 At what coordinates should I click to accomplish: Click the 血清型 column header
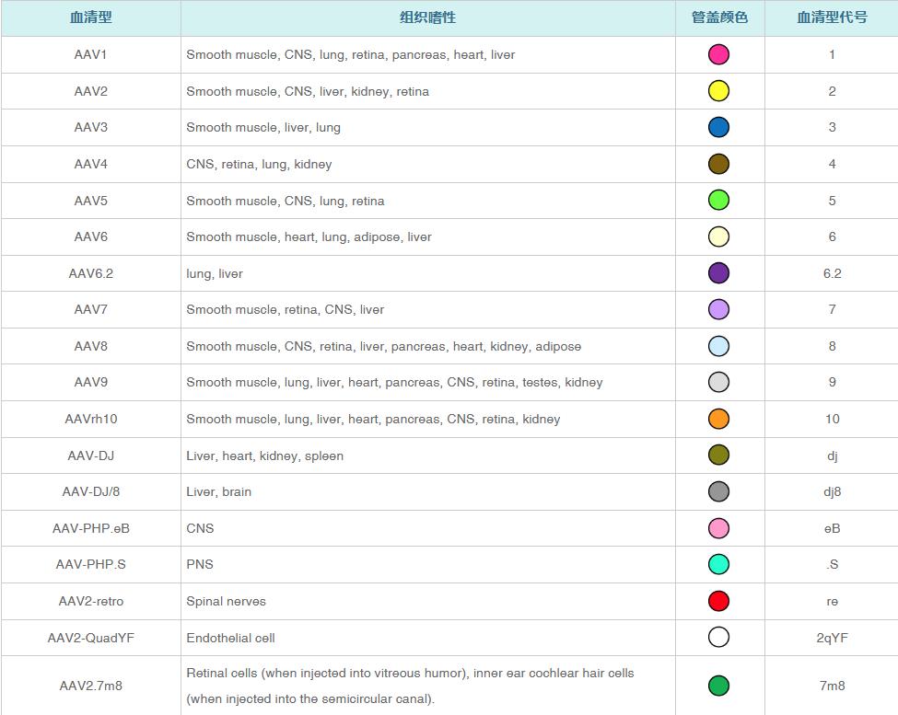coord(90,17)
